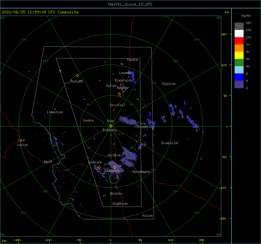This screenshot has height=244, width=261.
Task: Click the yellow Y-shaped marker northwest of RockyMH
Action: pyautogui.click(x=60, y=71)
